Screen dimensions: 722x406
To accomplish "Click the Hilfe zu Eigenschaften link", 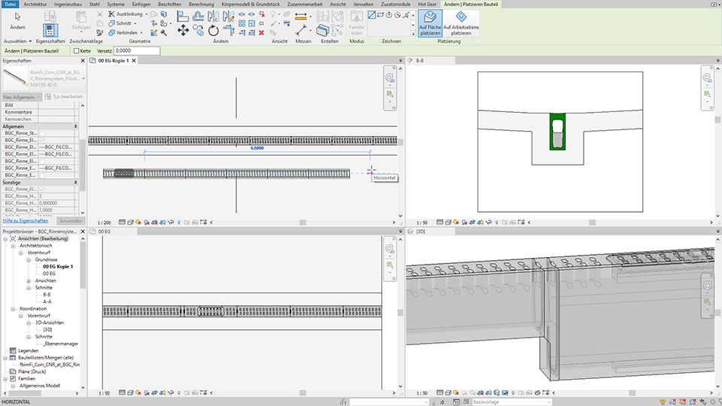I will 26,221.
